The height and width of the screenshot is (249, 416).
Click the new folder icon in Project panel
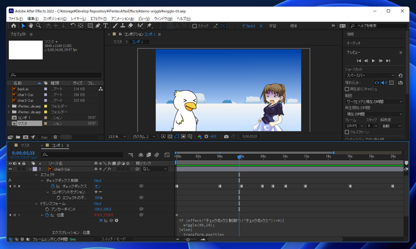click(x=18, y=137)
